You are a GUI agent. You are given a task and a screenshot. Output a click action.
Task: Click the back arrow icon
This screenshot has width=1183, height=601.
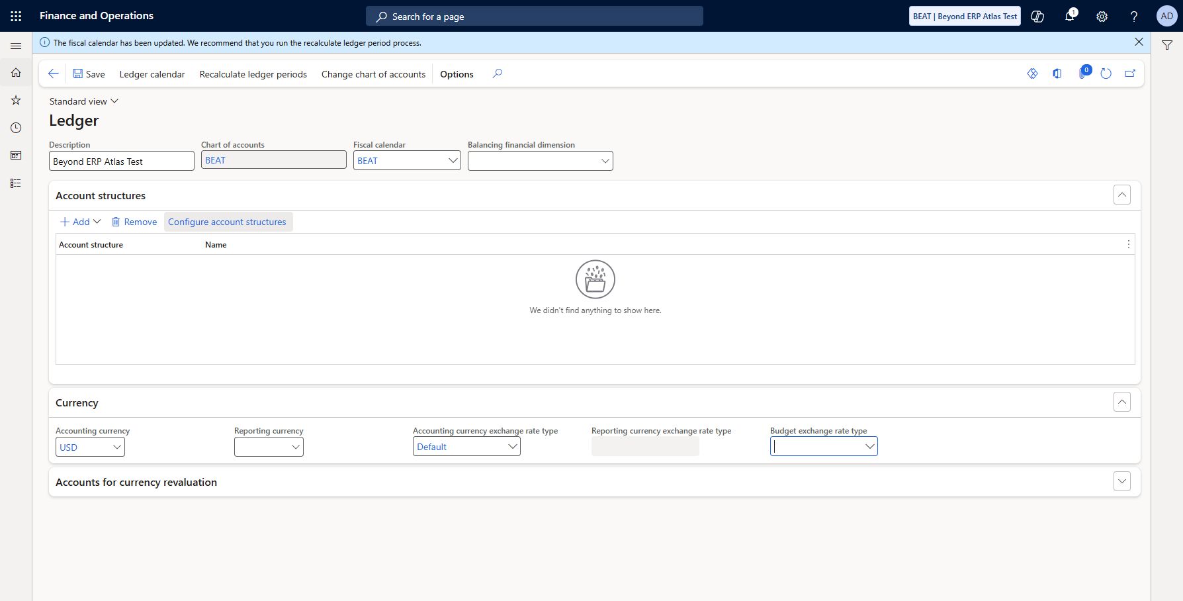click(x=54, y=73)
